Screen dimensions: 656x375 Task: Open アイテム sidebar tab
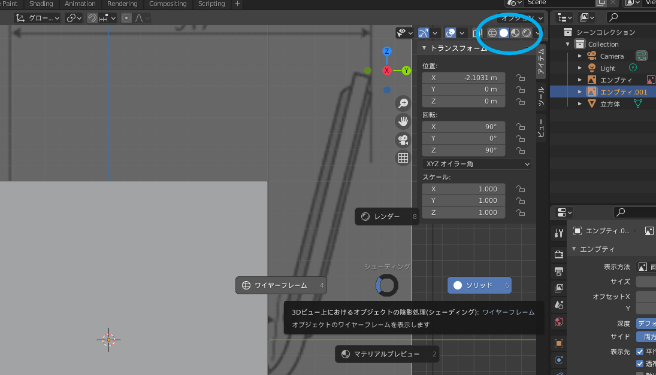coord(541,62)
